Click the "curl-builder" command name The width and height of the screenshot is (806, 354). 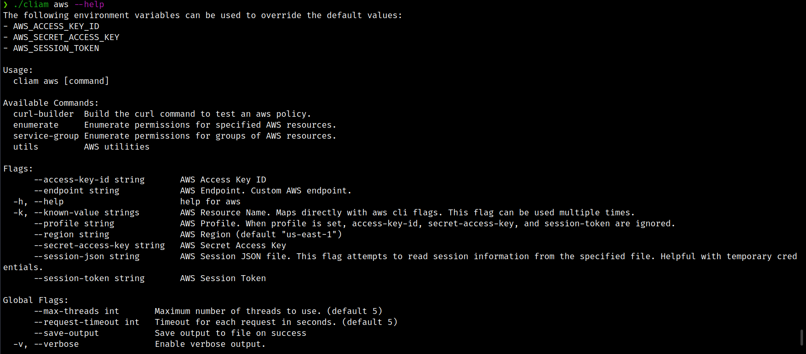pos(43,114)
